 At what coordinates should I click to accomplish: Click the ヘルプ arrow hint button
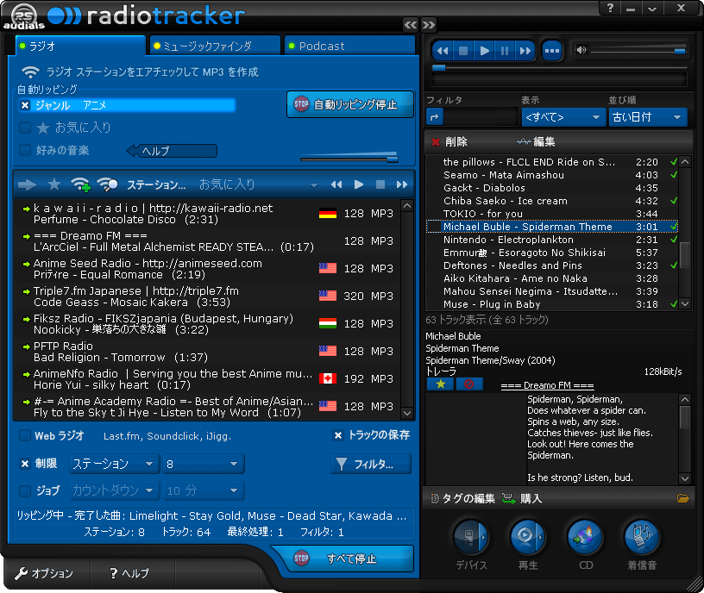(x=172, y=151)
